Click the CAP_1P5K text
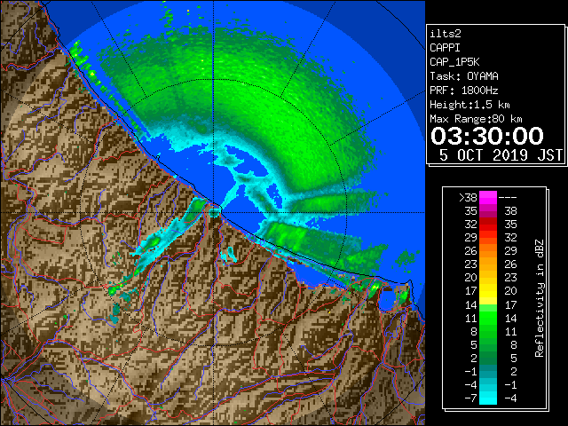Screen dimensions: 568x426 click(454, 62)
